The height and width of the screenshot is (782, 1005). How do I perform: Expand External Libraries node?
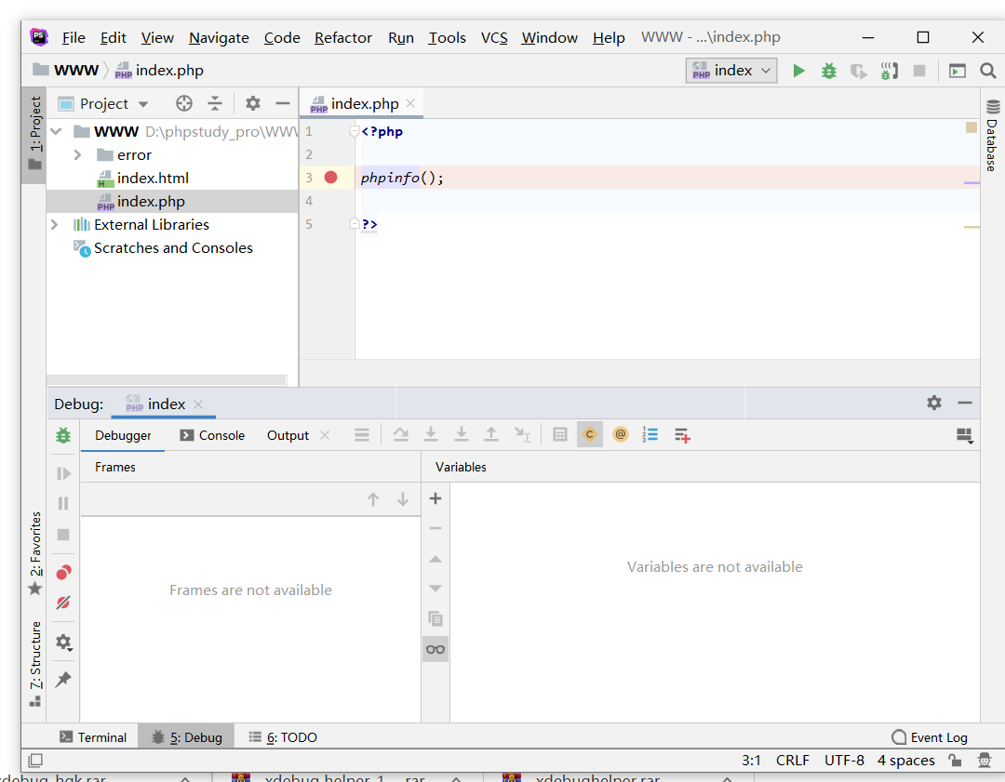click(55, 225)
